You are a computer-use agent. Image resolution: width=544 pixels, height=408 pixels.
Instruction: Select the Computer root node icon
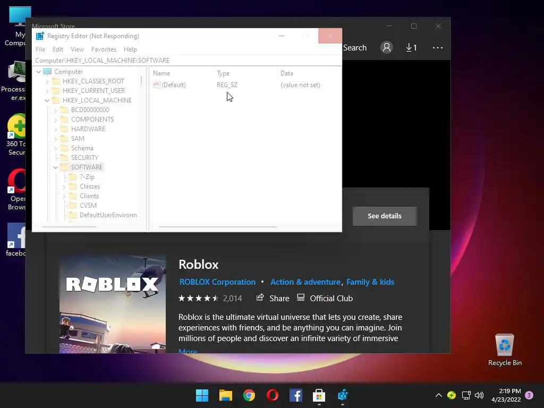pos(47,72)
